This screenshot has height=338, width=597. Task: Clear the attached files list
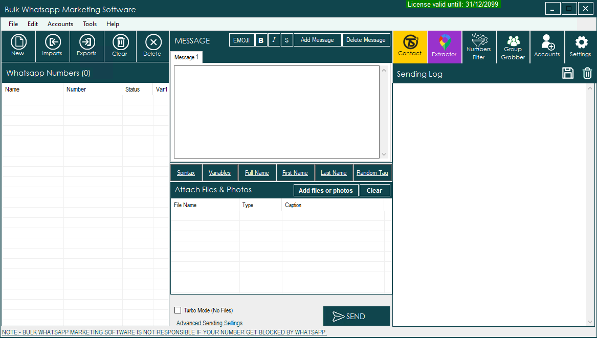tap(374, 190)
